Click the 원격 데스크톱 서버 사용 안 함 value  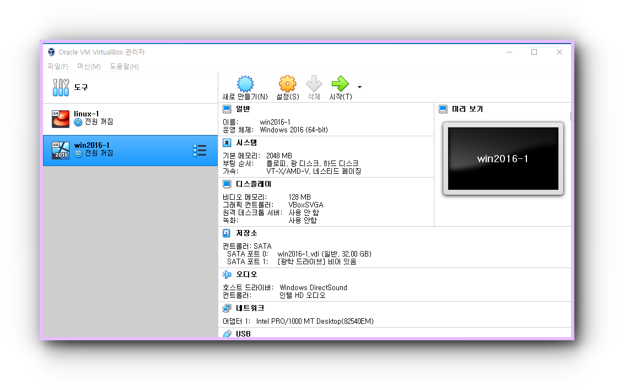click(x=304, y=213)
